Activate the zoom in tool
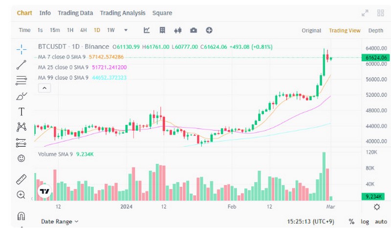 [x=21, y=195]
